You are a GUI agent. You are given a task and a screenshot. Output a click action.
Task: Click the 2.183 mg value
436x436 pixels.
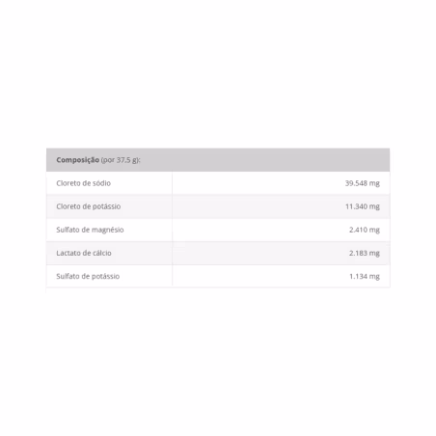(365, 253)
